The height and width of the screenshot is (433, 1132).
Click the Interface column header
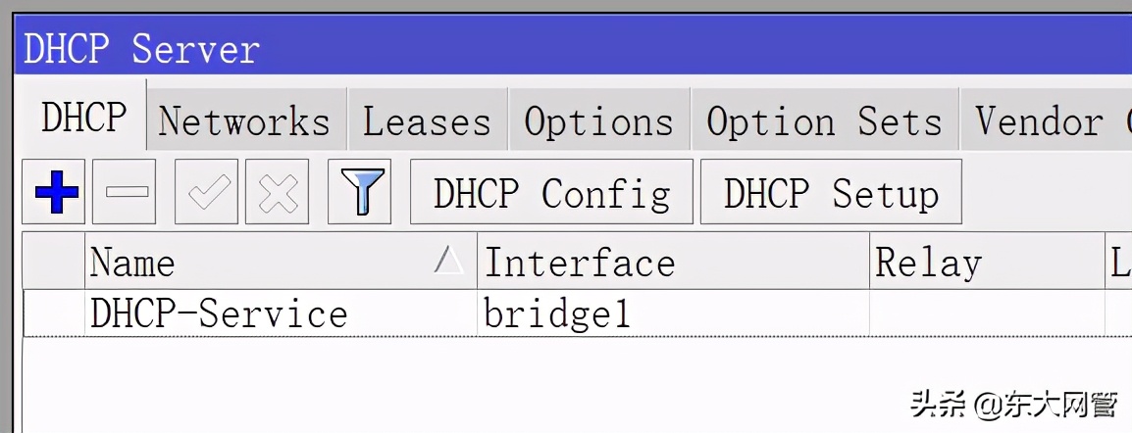[672, 263]
